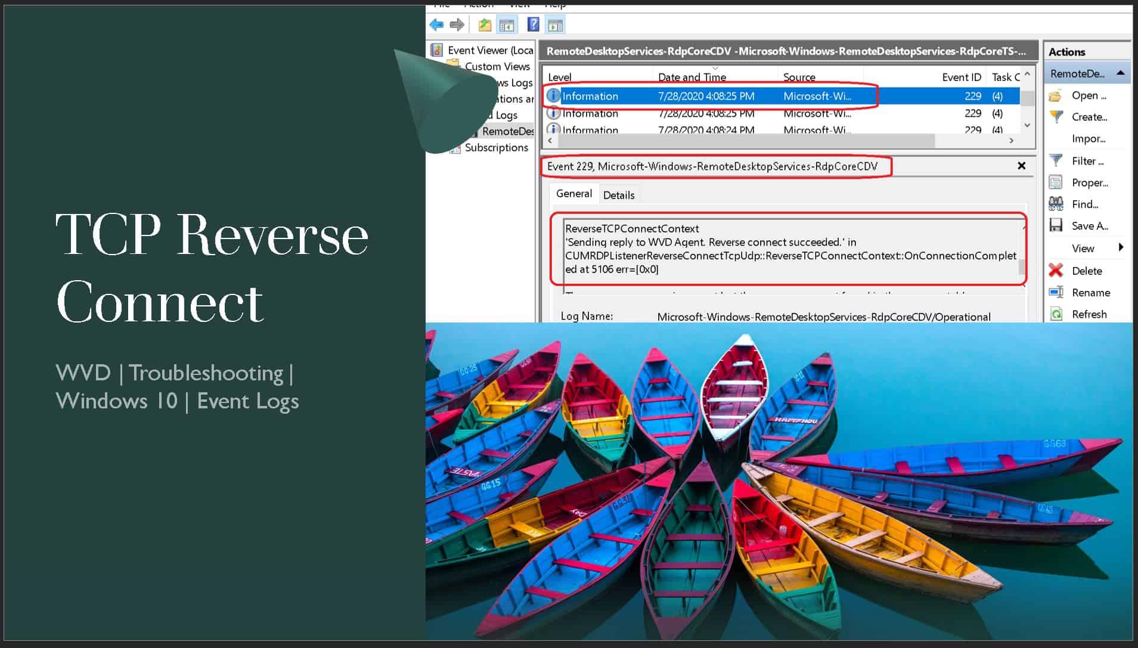Click the Rename action
Image resolution: width=1138 pixels, height=648 pixels.
pyautogui.click(x=1092, y=292)
